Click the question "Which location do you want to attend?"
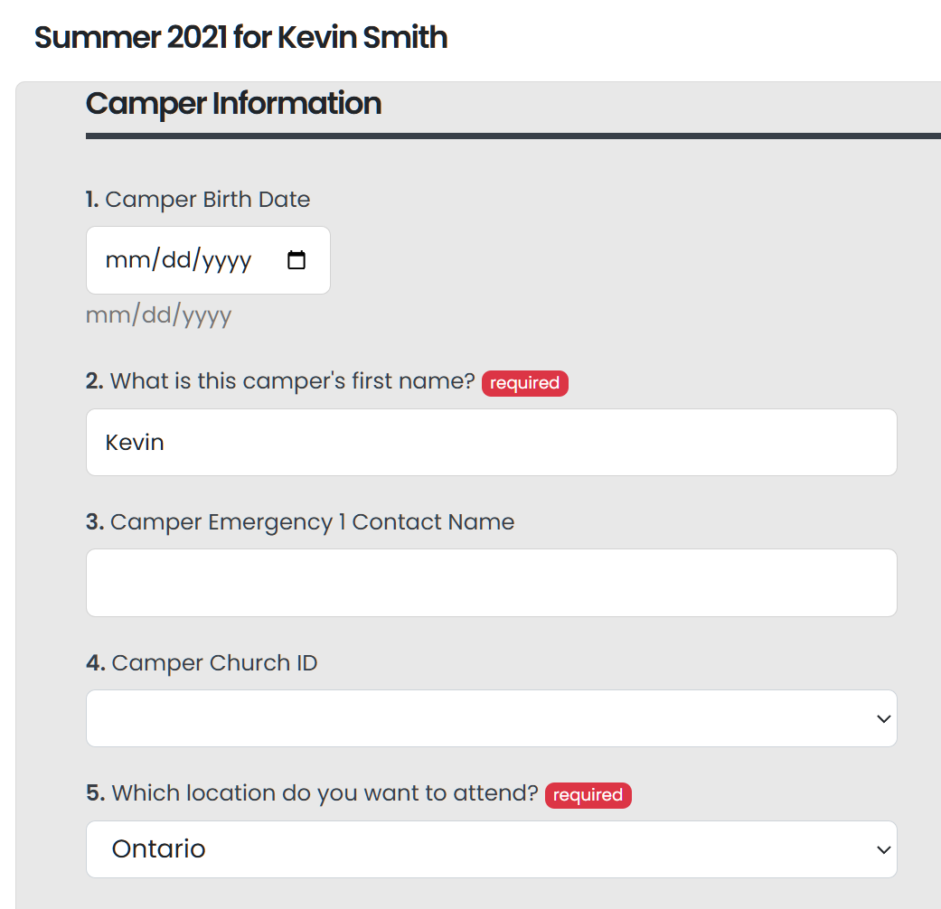 click(324, 792)
